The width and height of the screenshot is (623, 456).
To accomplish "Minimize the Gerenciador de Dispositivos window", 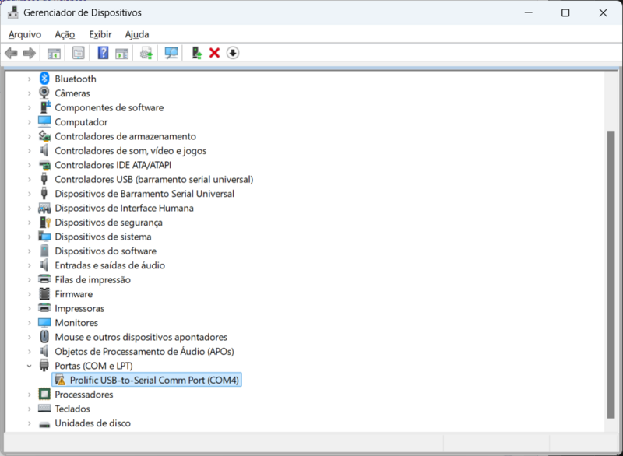I will click(529, 12).
